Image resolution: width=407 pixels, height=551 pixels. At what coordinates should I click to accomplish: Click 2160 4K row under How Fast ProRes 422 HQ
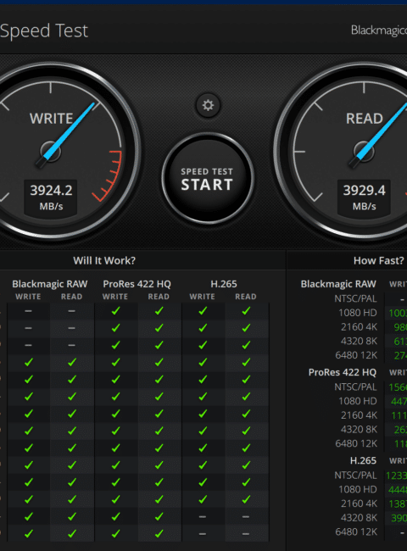click(x=359, y=415)
